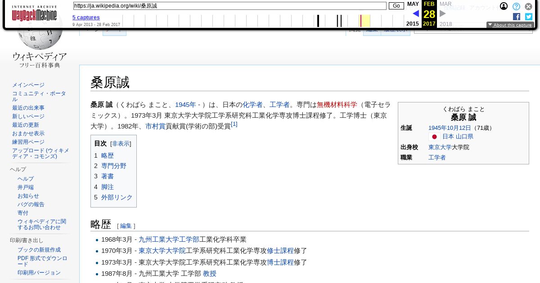The width and height of the screenshot is (540, 283).
Task: Open the 1945年 link in intro
Action: click(x=185, y=105)
